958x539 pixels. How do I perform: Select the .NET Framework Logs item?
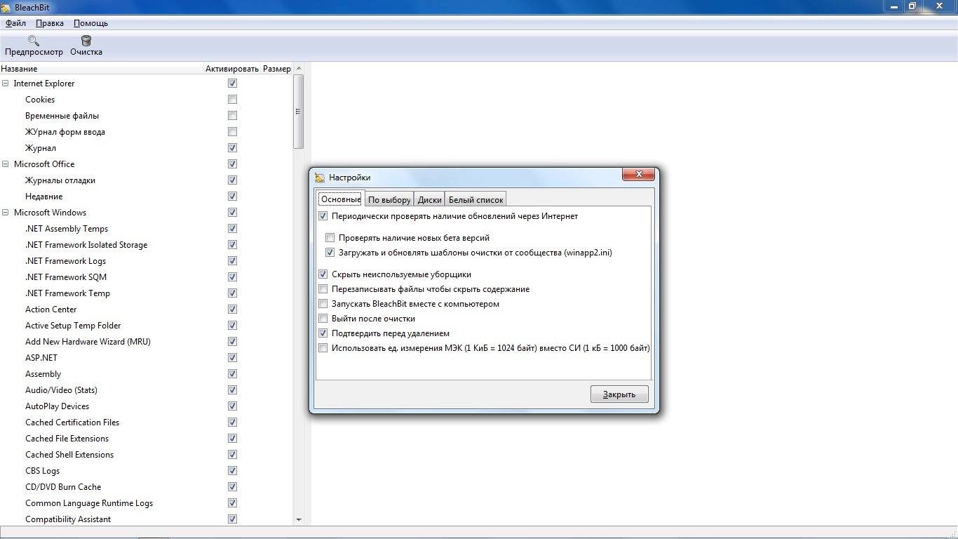tap(65, 261)
